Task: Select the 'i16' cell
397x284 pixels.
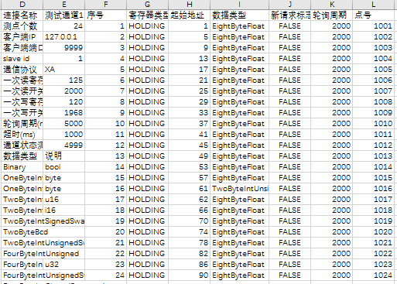Action: tap(63, 210)
